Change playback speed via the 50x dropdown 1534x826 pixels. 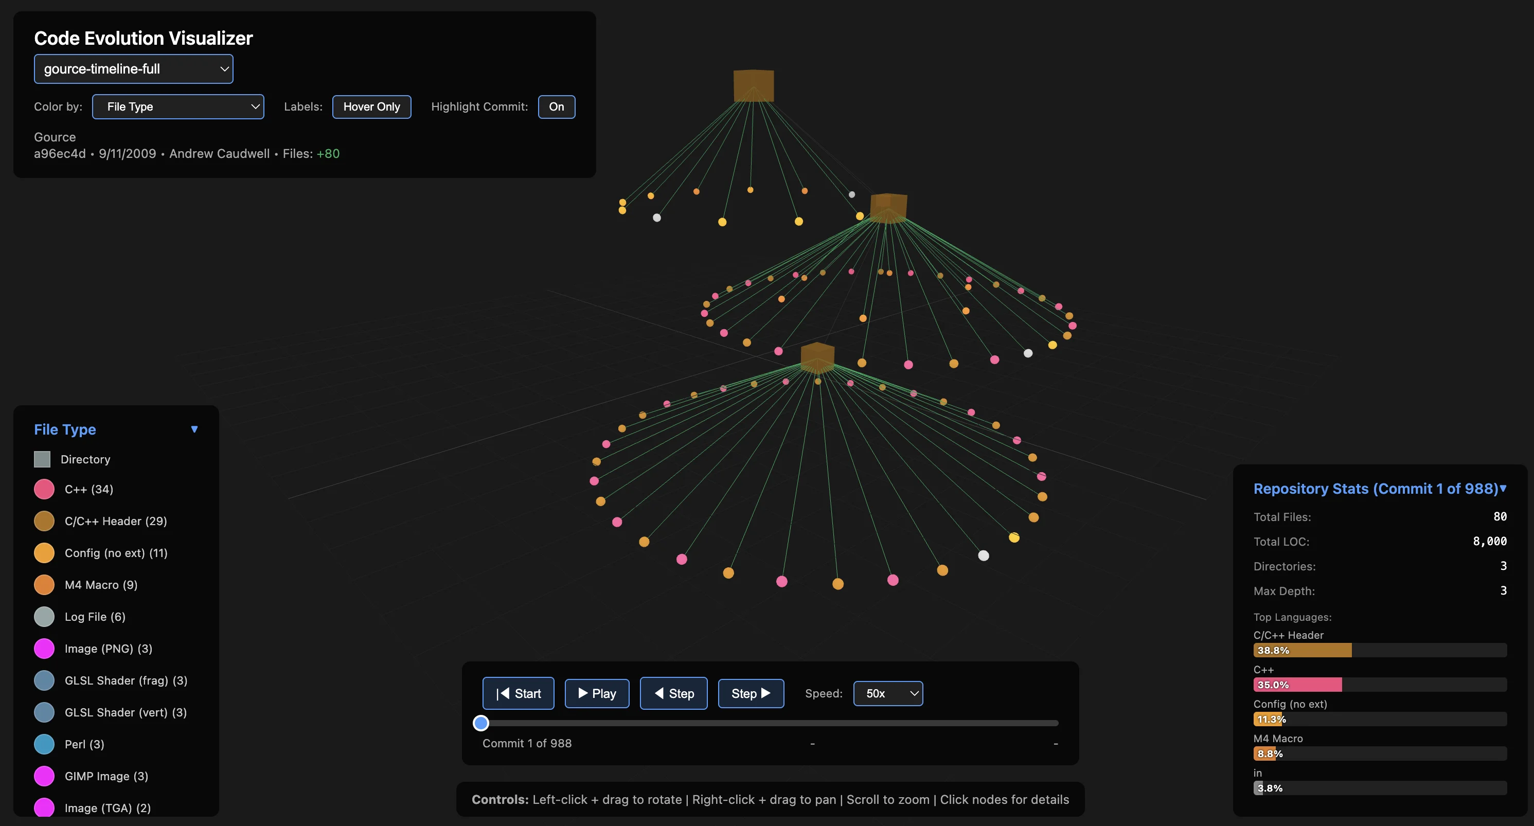coord(888,693)
